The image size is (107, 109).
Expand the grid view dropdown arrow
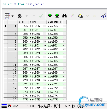click(x=13, y=16)
